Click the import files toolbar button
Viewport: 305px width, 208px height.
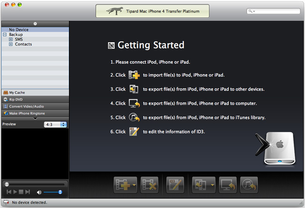tap(123, 185)
